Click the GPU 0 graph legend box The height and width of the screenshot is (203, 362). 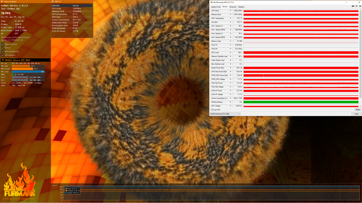pyautogui.click(x=72, y=191)
